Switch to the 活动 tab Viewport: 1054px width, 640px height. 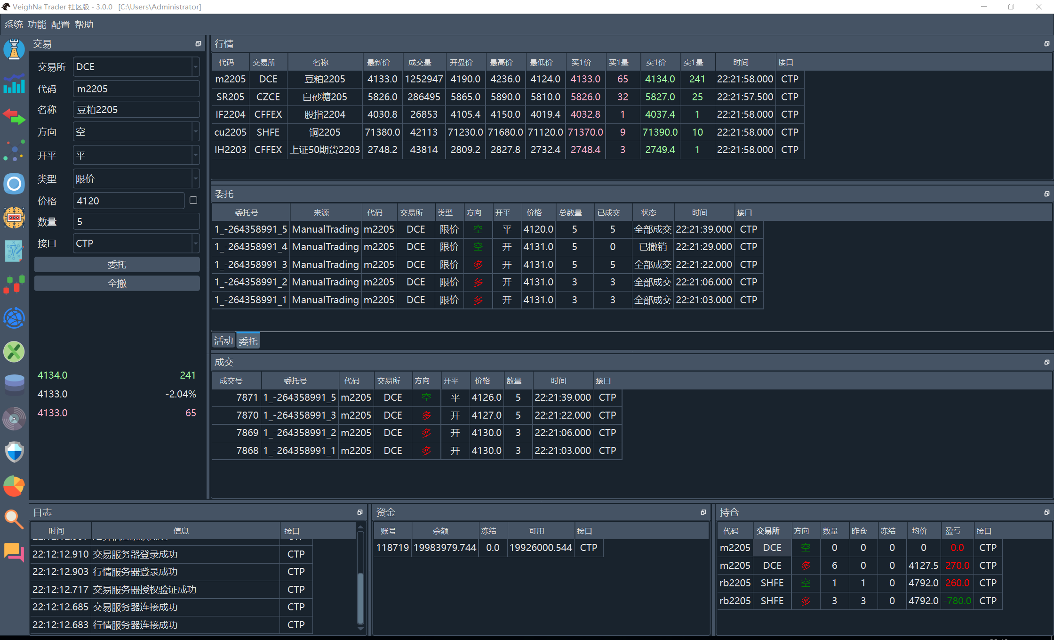(223, 340)
